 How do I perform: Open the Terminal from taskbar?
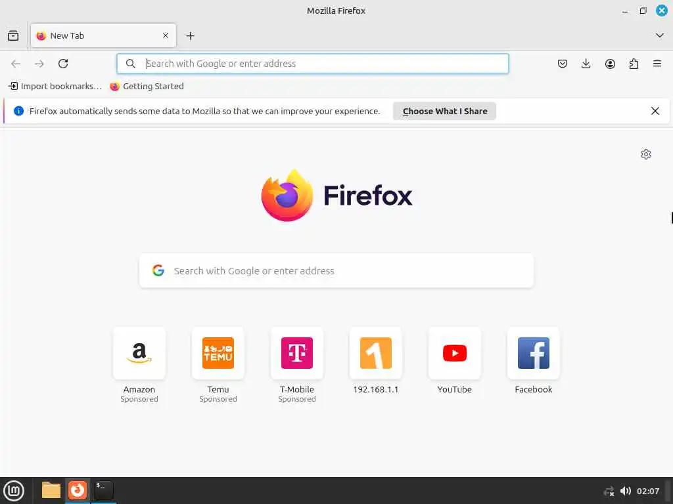tap(103, 490)
